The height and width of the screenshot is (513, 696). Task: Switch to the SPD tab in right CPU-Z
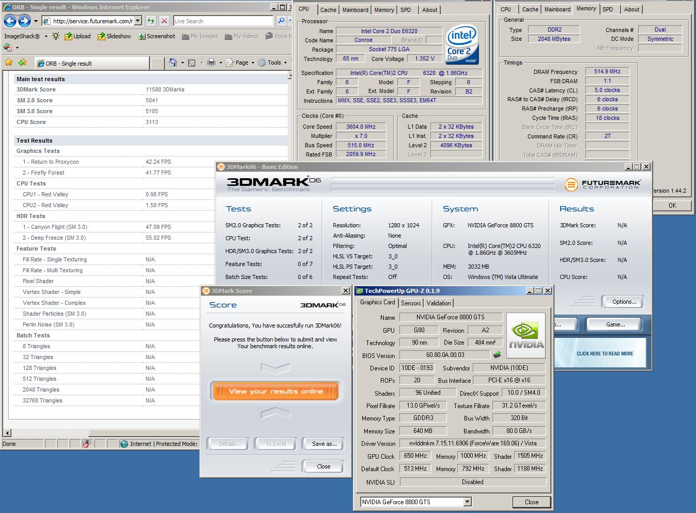[608, 9]
